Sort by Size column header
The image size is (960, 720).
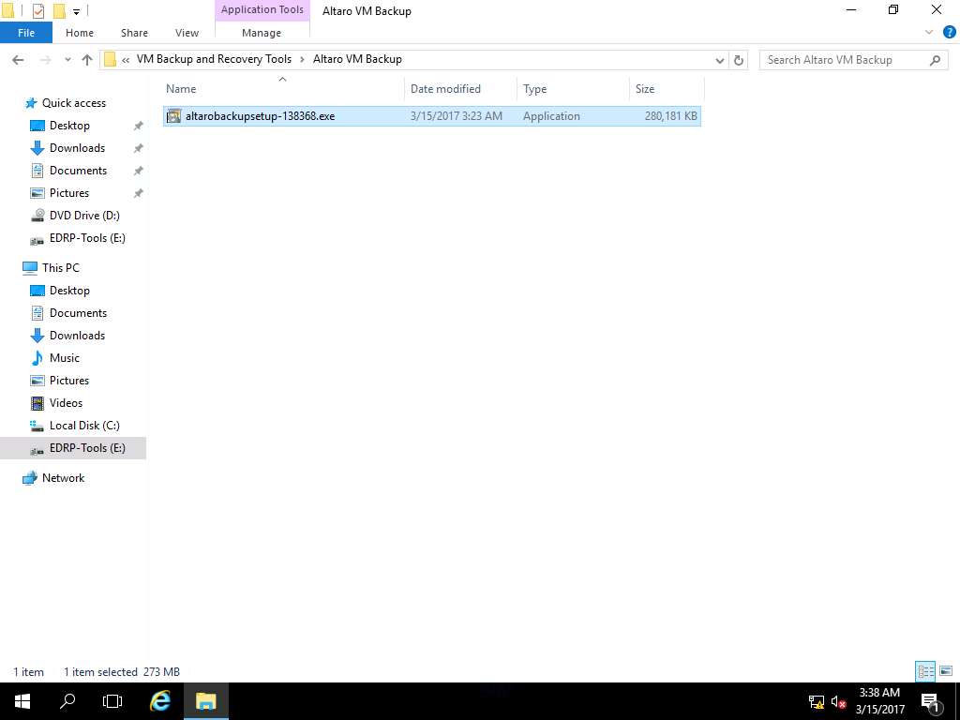click(x=667, y=89)
